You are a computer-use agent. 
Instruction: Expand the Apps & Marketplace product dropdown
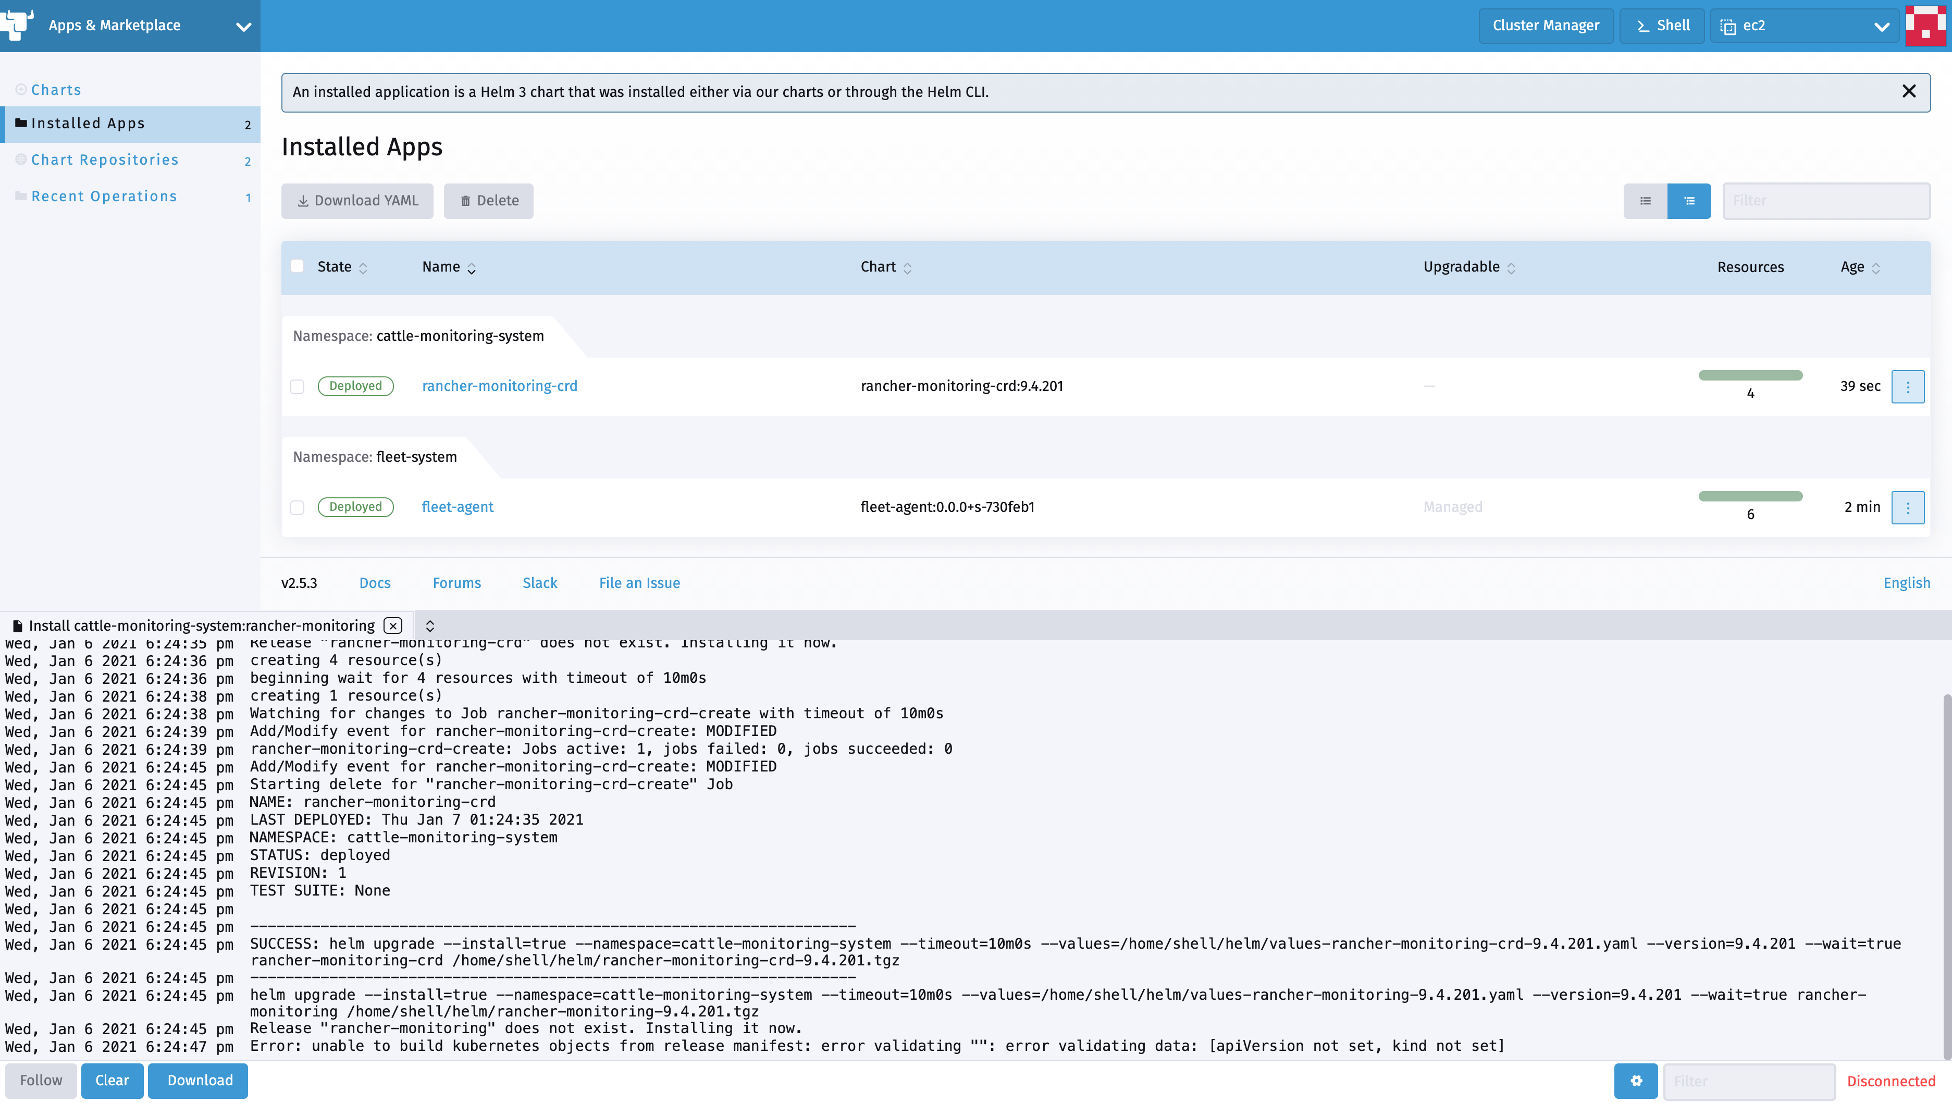(x=130, y=26)
